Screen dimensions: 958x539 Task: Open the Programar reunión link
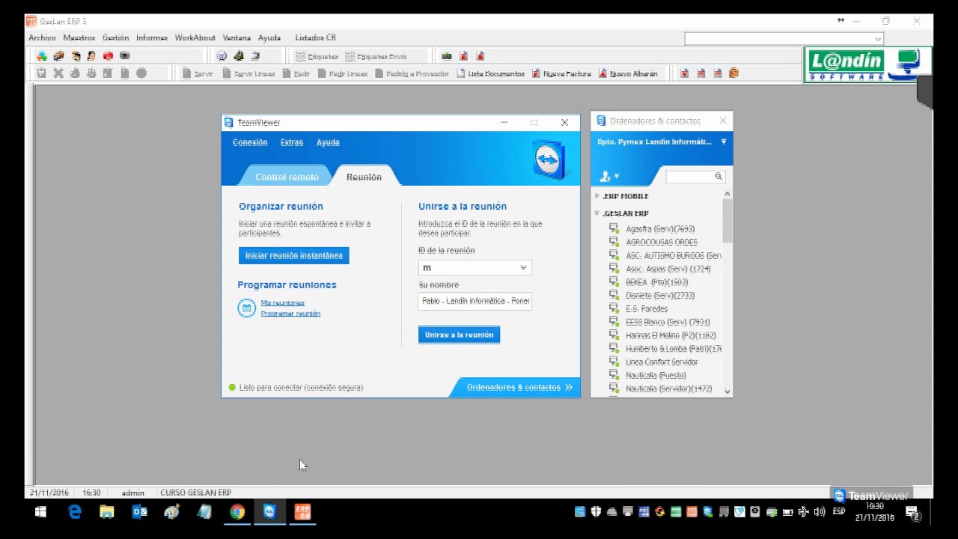click(x=290, y=314)
